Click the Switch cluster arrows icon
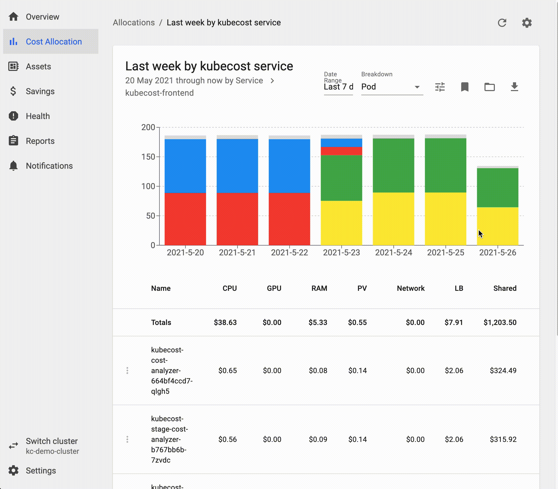This screenshot has width=558, height=489. coord(13,446)
